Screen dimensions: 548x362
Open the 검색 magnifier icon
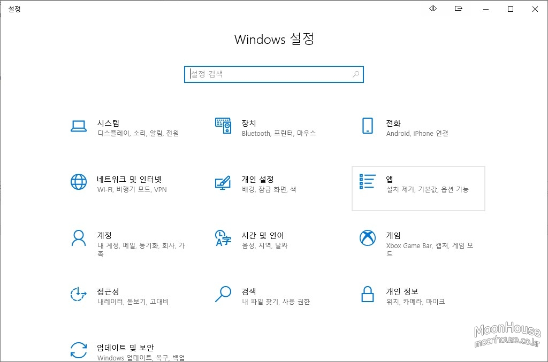(x=223, y=294)
